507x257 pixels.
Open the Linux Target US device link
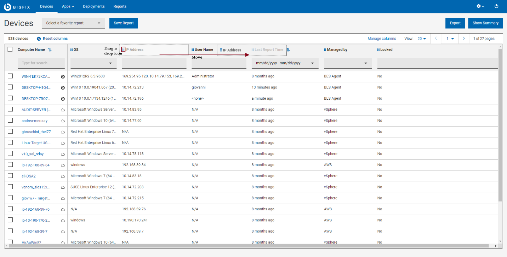[x=36, y=143]
